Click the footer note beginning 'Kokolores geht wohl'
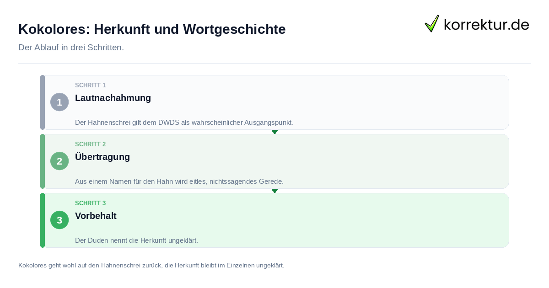Image resolution: width=549 pixels, height=288 pixels. 151,265
